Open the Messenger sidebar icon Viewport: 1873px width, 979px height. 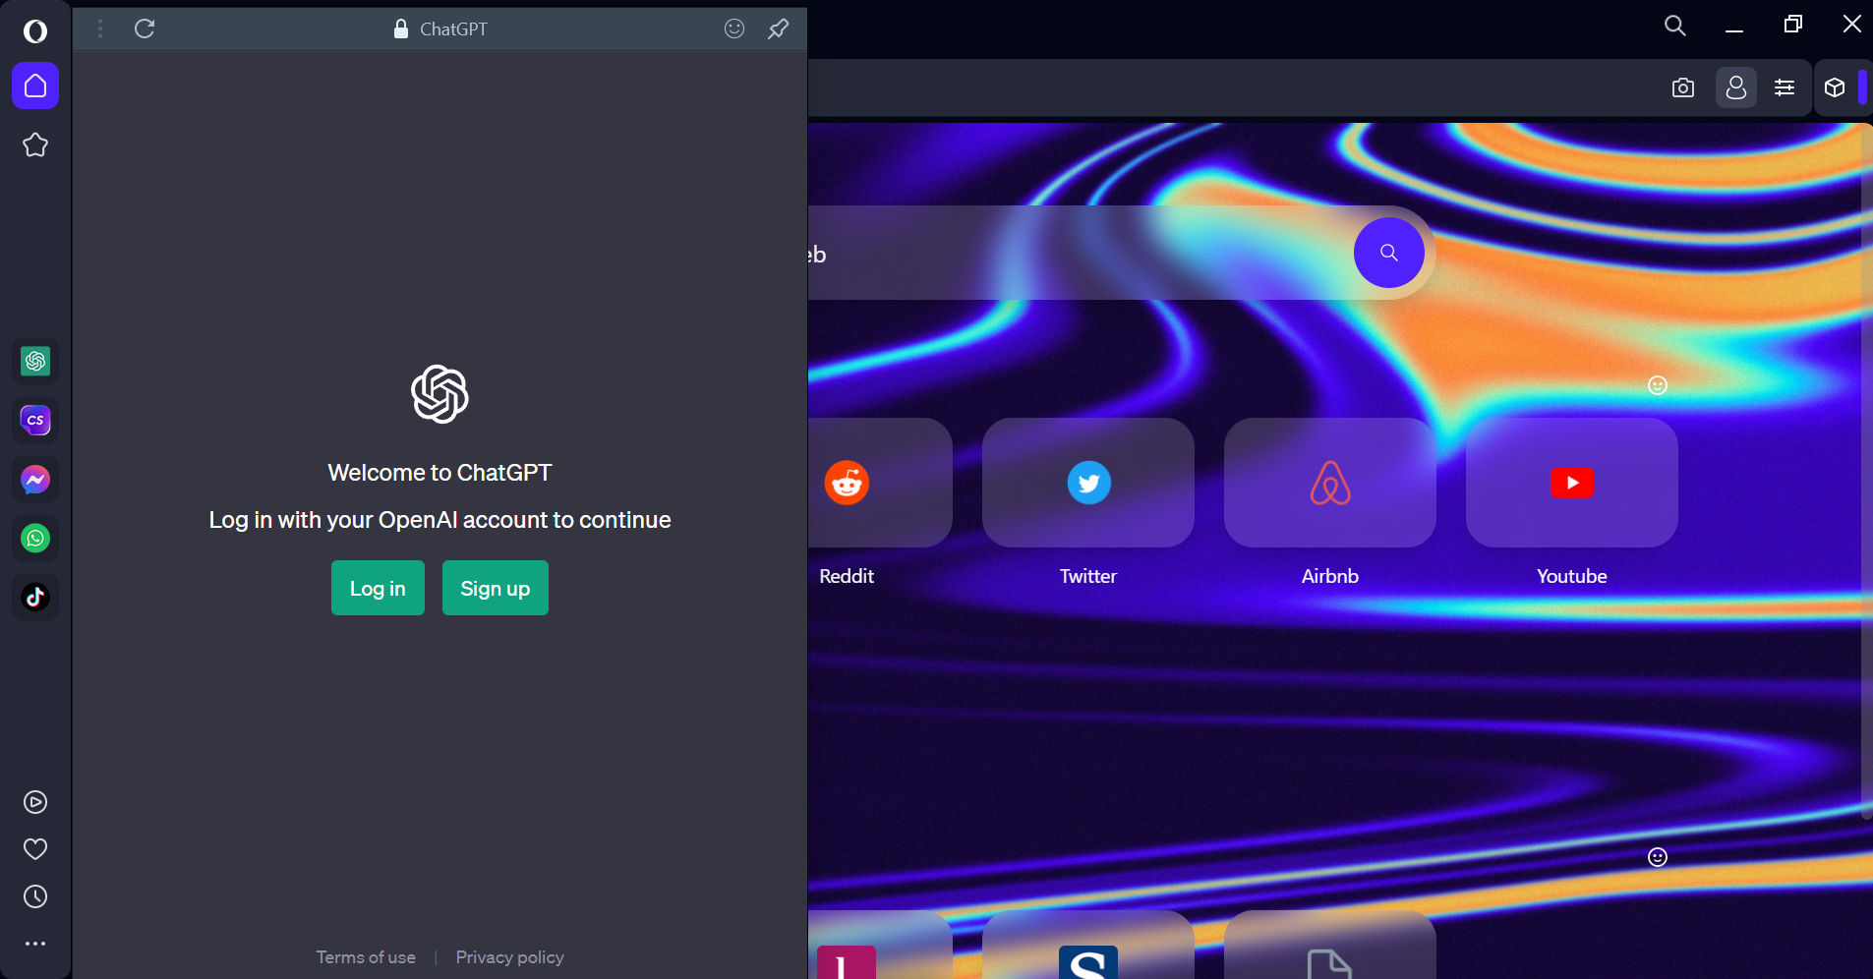(x=35, y=480)
